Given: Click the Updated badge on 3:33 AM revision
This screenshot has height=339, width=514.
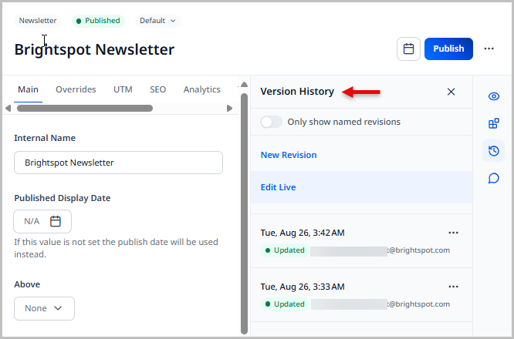Looking at the screenshot, I should point(285,304).
